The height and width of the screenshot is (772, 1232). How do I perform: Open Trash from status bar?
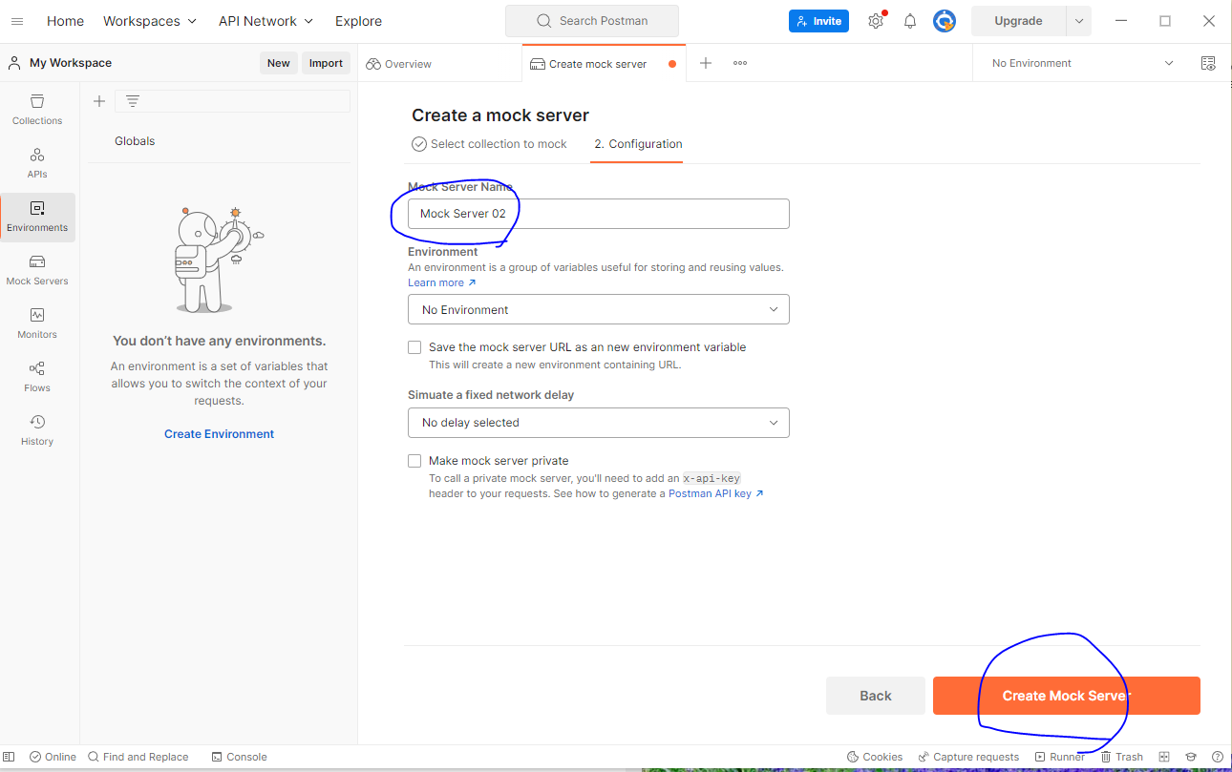click(1121, 757)
